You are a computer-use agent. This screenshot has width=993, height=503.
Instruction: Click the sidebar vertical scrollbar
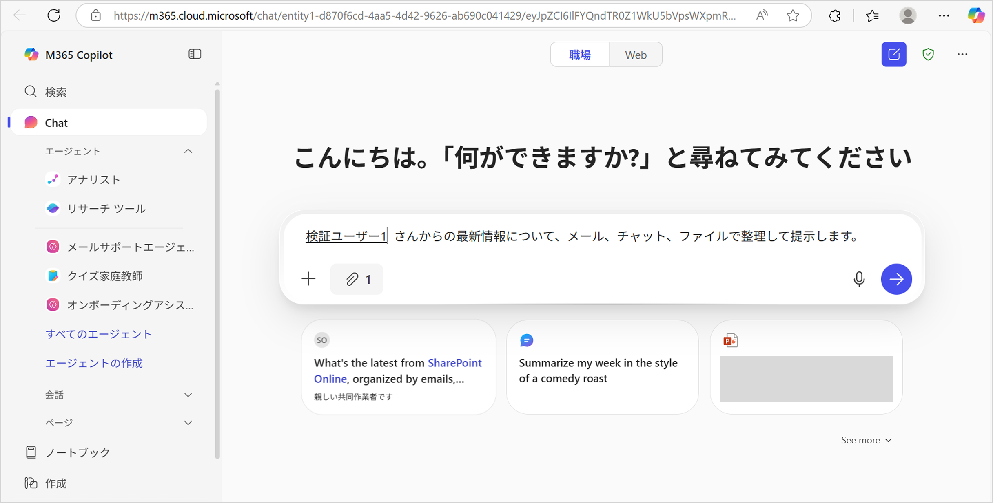tap(217, 273)
